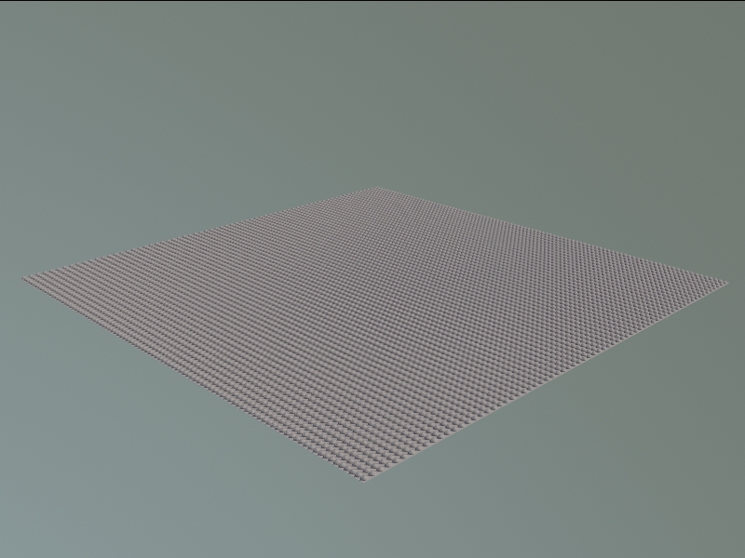Screen dimensions: 745x558
Task: Click background left of the plane's leftmost corner
Action: [9, 277]
